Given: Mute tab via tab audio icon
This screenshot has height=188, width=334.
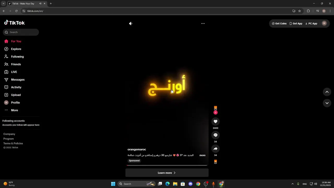Looking at the screenshot, I should pos(40,4).
